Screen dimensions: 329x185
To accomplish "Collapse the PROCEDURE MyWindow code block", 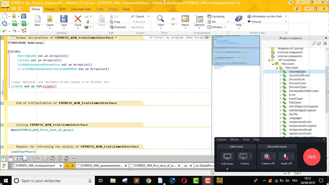I will click(x=9, y=43).
